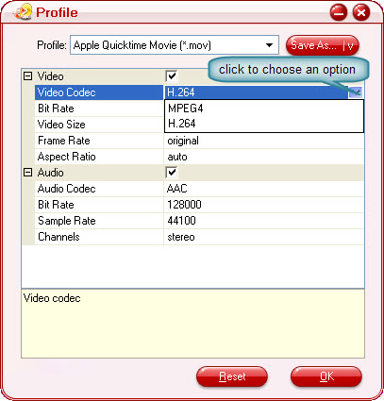Select the video Bit Rate row
384x401 pixels.
pos(99,109)
